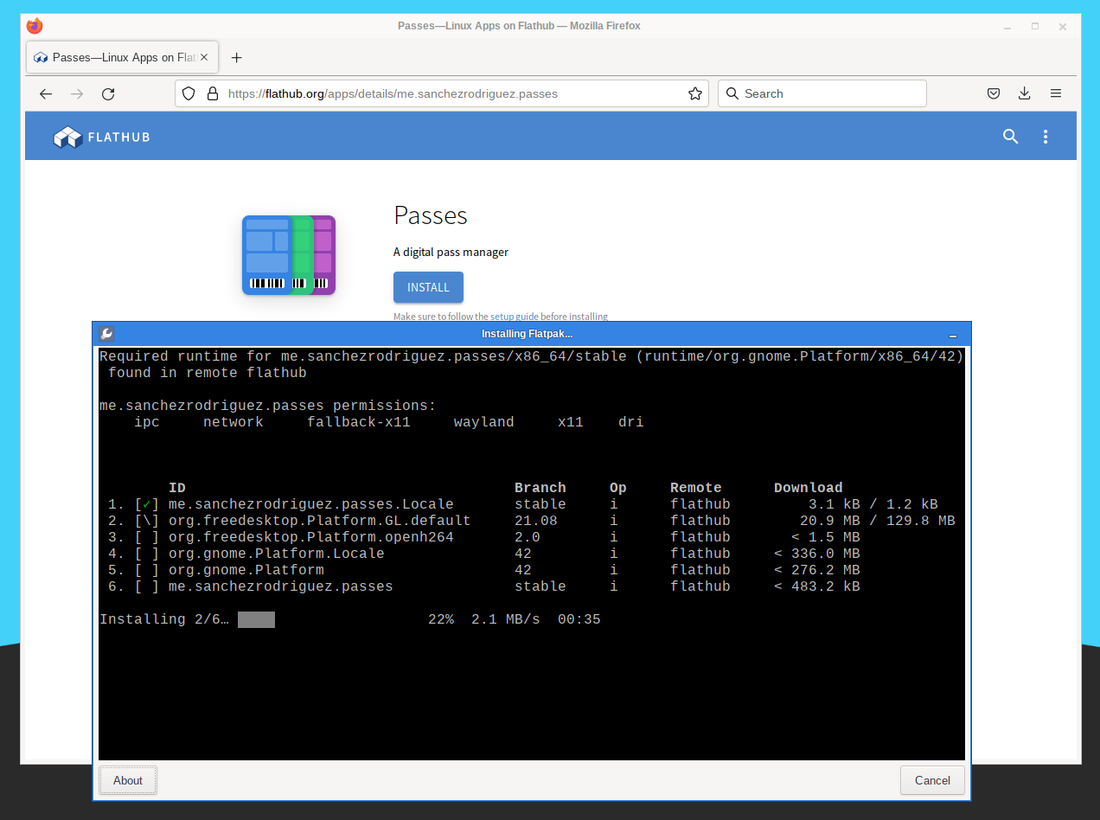Click the "A digital pass manager" description
The width and height of the screenshot is (1100, 820).
click(451, 253)
